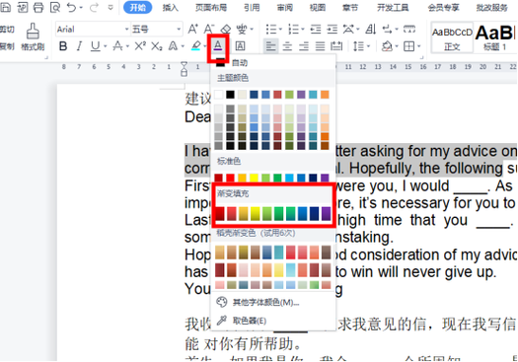
Task: Select the Format Painter (格式刷) brush
Action: 33,36
